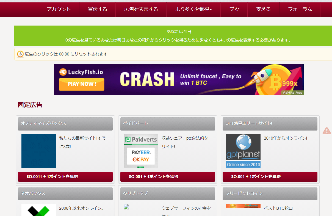
Task: Open the フォーラム navigation item
Action: [300, 9]
